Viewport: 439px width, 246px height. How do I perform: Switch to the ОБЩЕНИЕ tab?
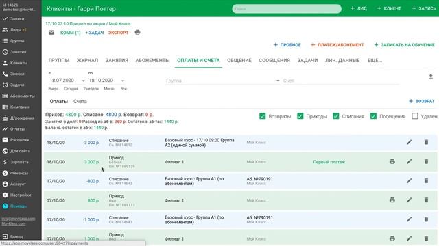pyautogui.click(x=239, y=61)
